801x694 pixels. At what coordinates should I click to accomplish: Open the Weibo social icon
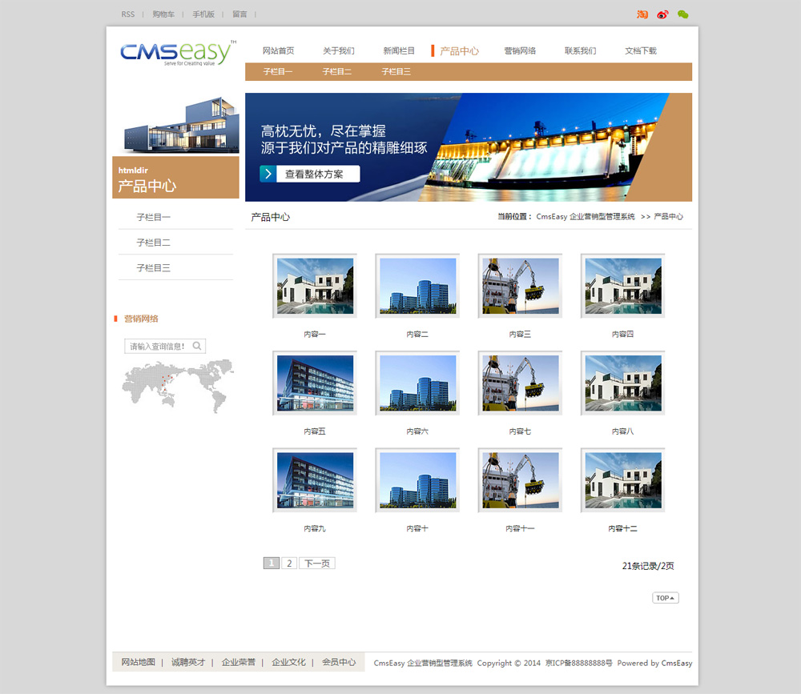[662, 14]
